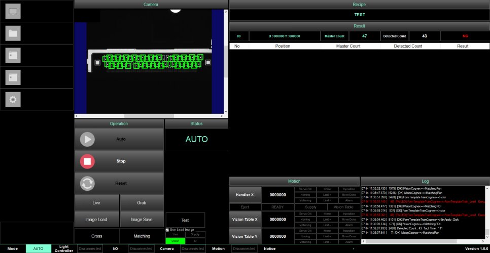The width and height of the screenshot is (490, 253).
Task: Toggle the small Live indicator below Use Load Image
Action: [x=176, y=234]
